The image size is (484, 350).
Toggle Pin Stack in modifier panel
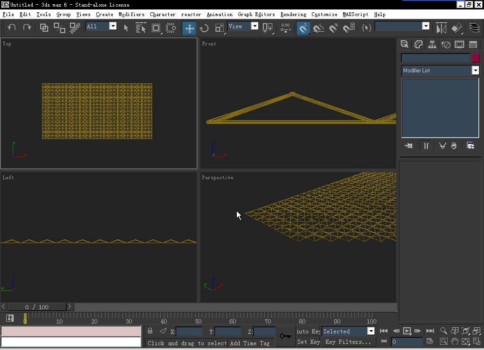pyautogui.click(x=409, y=146)
